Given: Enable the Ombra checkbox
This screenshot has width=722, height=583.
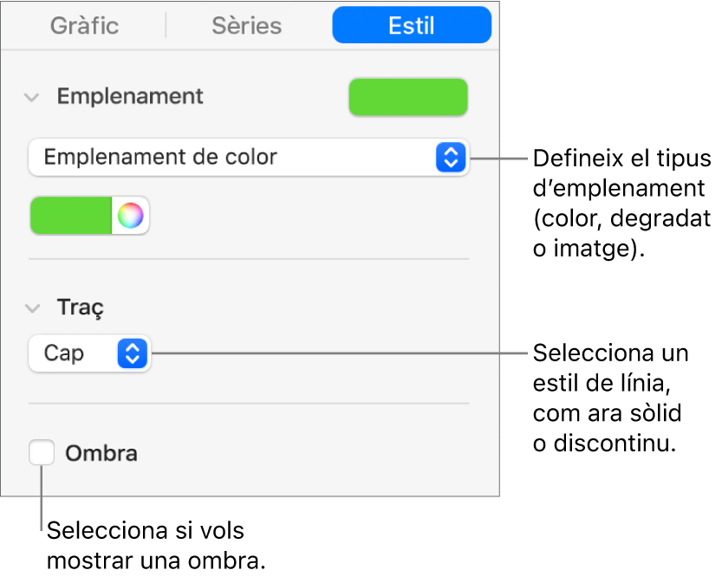Looking at the screenshot, I should (41, 453).
